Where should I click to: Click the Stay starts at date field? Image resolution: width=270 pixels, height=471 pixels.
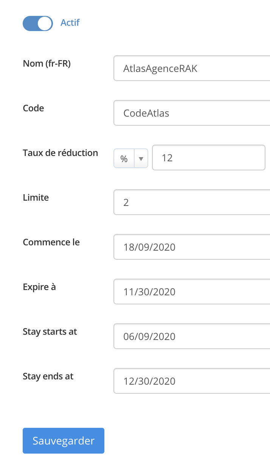tap(192, 336)
